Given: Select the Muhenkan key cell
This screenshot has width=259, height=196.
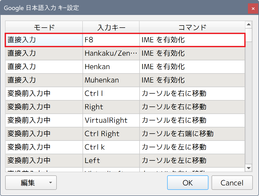Looking at the screenshot, I should point(111,80).
